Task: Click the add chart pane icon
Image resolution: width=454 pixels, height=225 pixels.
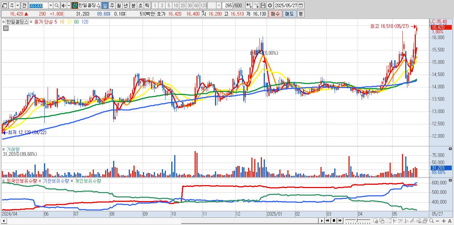Action: pos(376,221)
